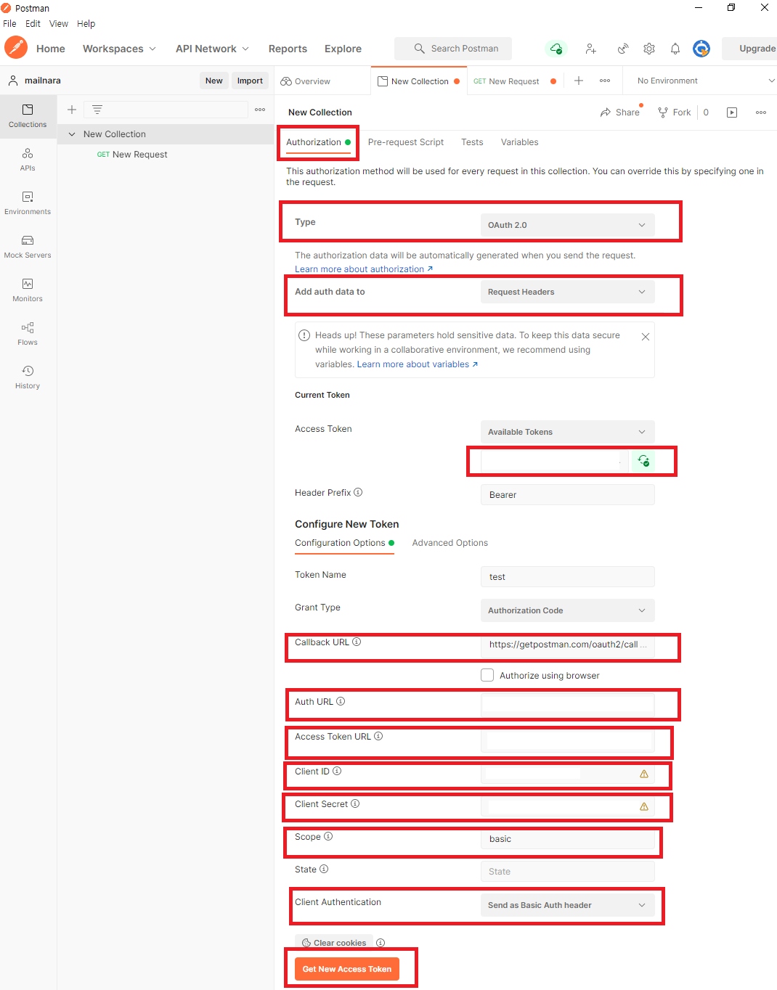The width and height of the screenshot is (777, 990).
Task: Click info icon next to Clear cookies
Action: coord(381,943)
